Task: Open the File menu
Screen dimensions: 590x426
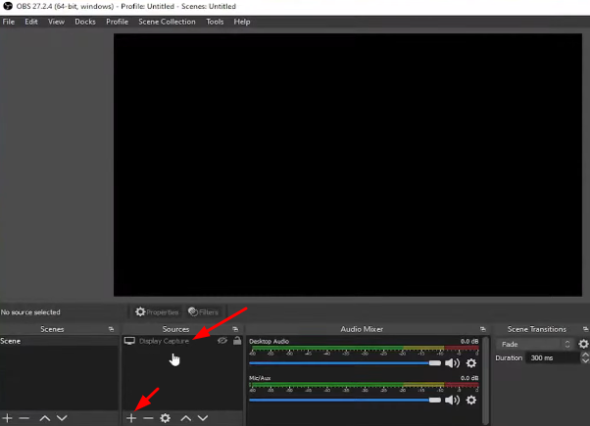Action: click(x=8, y=22)
